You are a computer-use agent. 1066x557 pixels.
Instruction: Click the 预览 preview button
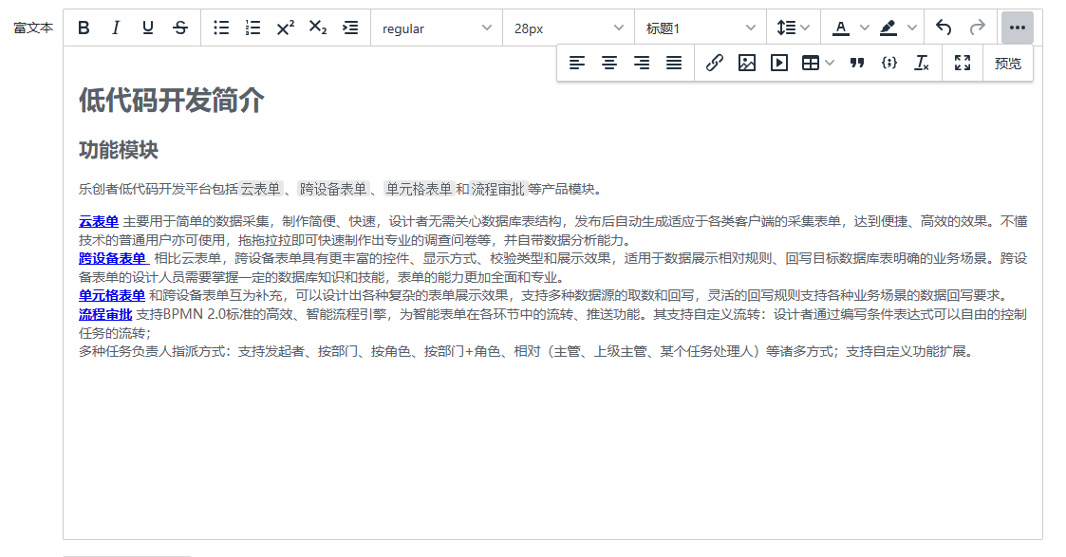[1008, 64]
